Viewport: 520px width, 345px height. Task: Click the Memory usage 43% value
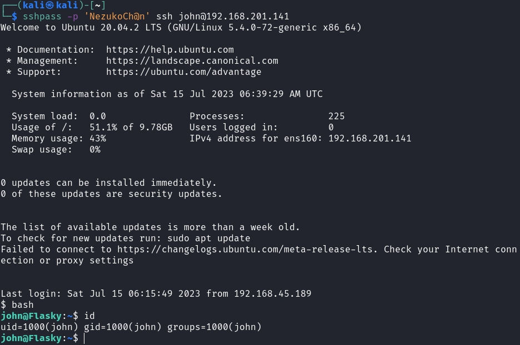tap(98, 139)
